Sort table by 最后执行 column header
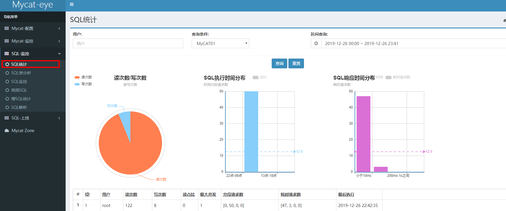The width and height of the screenshot is (506, 211). [x=346, y=194]
